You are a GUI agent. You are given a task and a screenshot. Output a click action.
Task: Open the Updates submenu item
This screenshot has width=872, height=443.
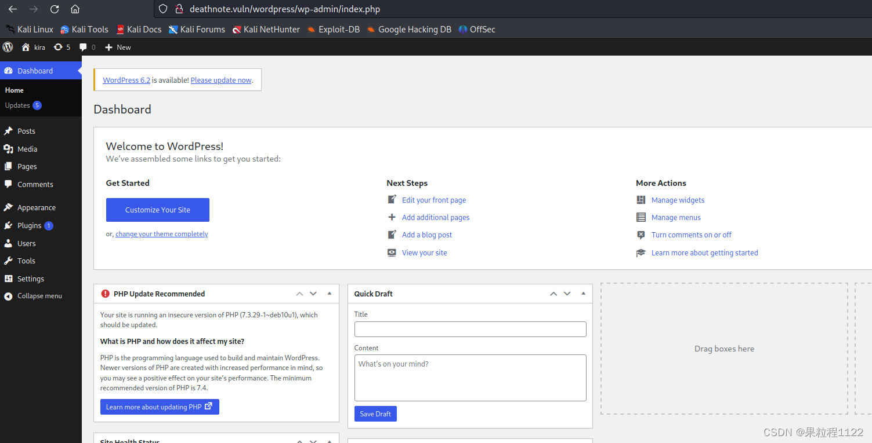click(17, 105)
